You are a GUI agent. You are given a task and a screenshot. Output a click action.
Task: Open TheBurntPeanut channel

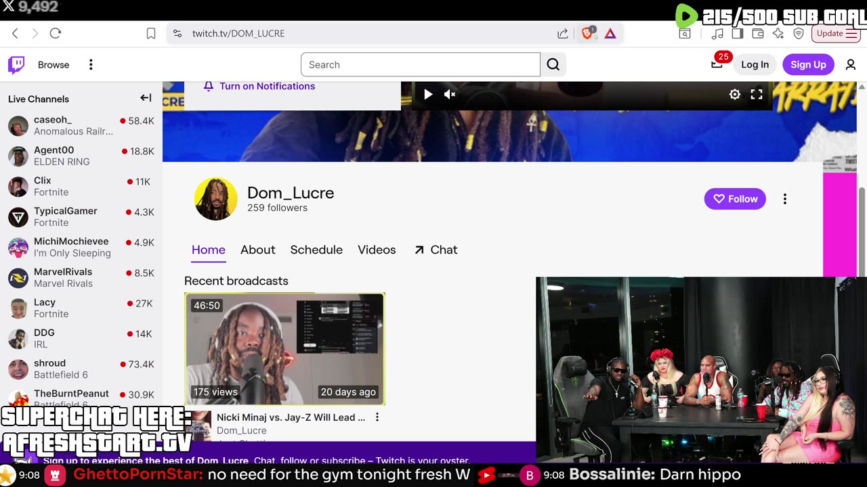pyautogui.click(x=81, y=397)
